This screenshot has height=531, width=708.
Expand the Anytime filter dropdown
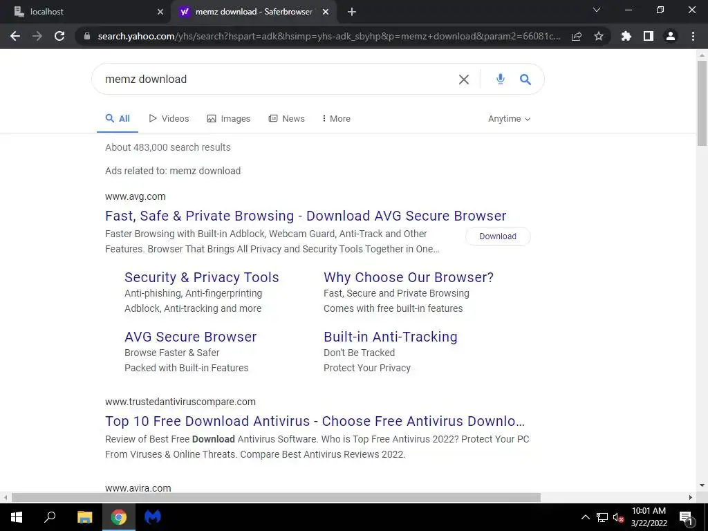click(x=510, y=119)
